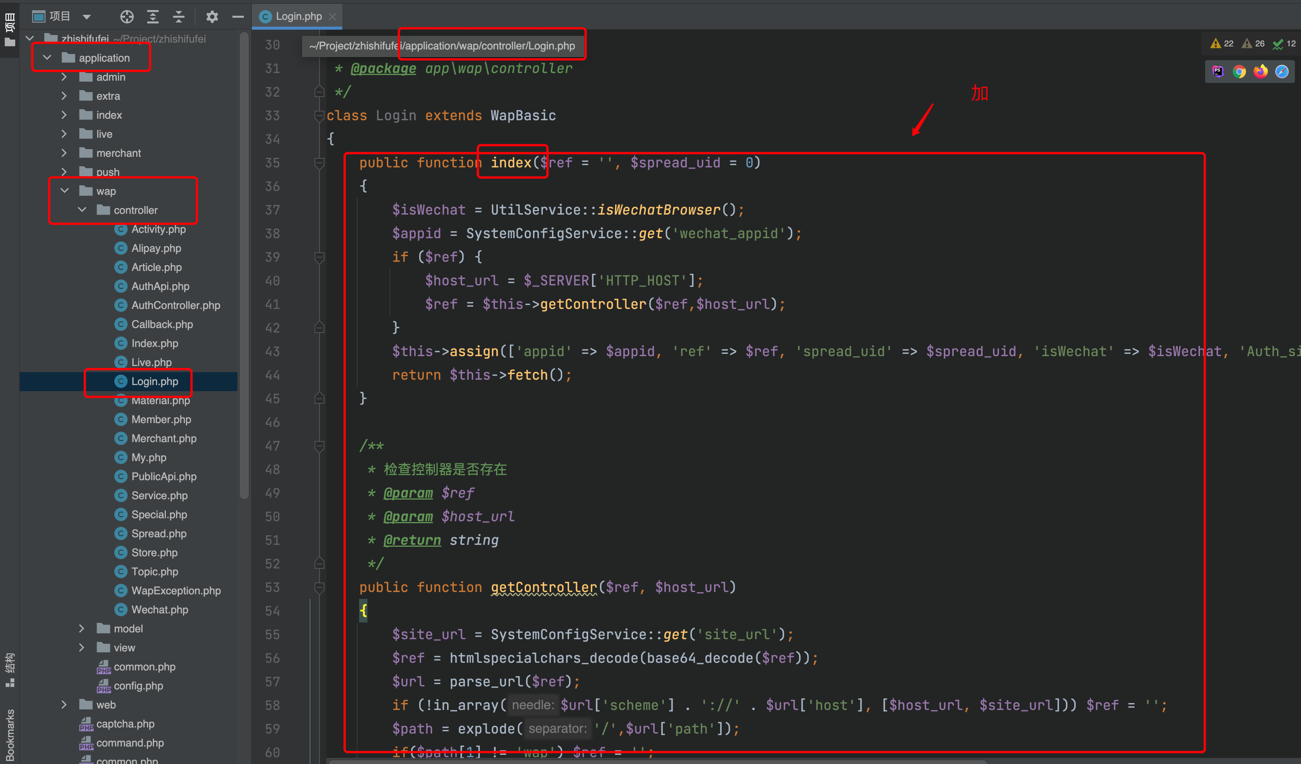Select Live.php file
Screen dimensions: 1301x764
[143, 362]
